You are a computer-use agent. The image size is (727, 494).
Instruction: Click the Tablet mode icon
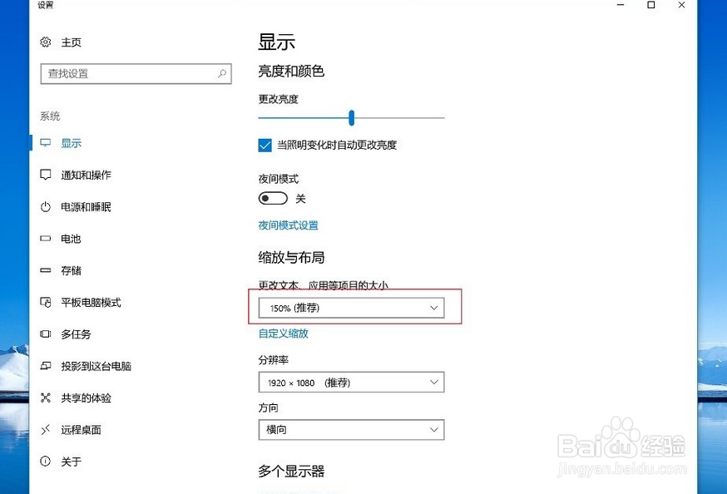pos(46,303)
